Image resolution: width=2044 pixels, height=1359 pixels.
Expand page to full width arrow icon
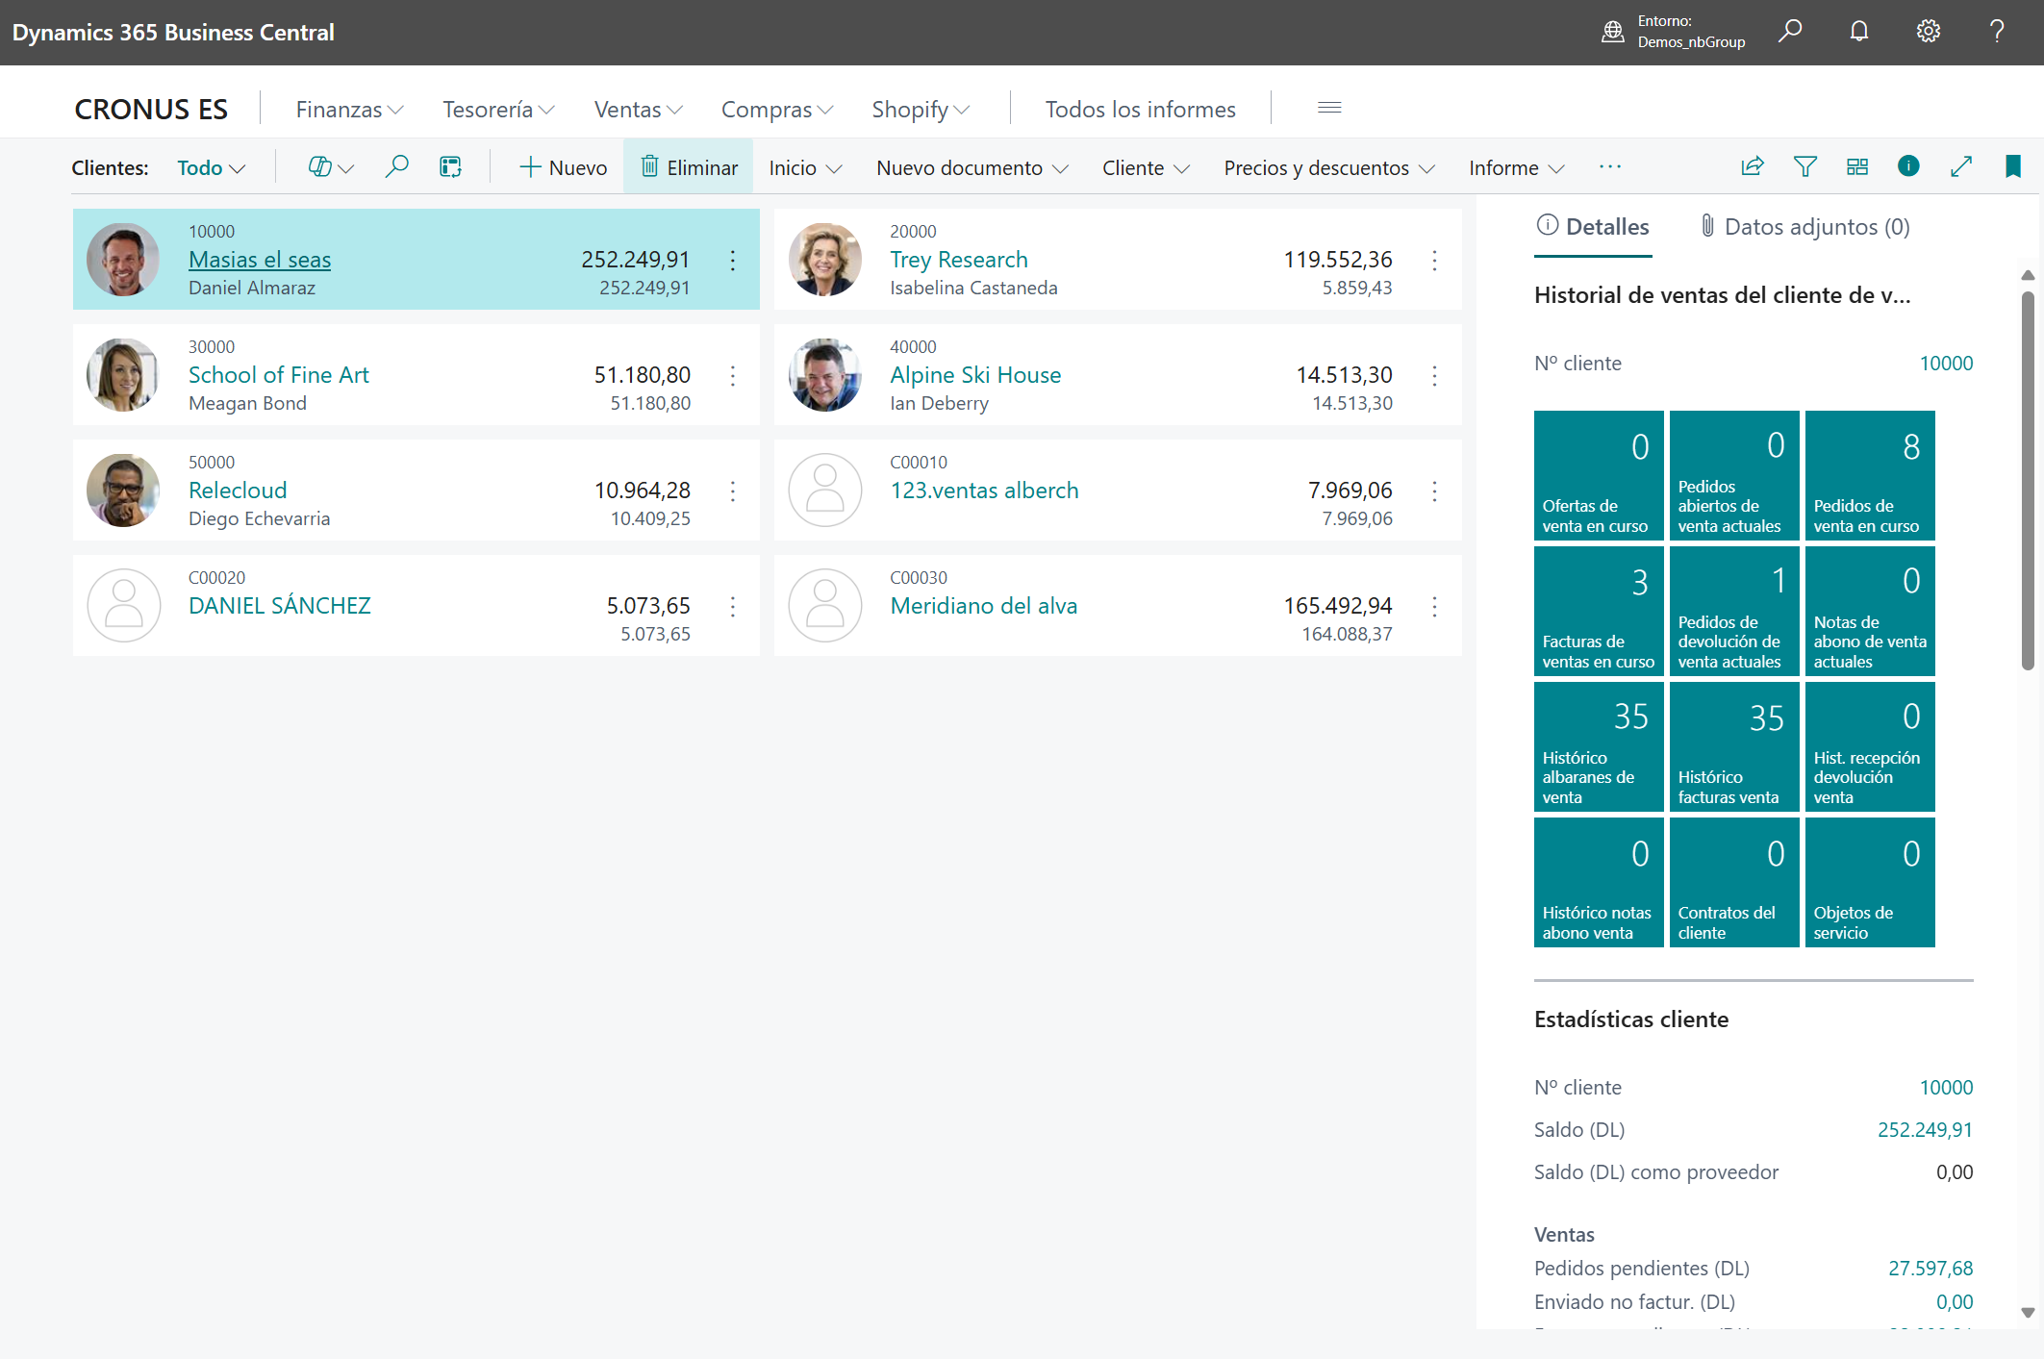[1961, 166]
